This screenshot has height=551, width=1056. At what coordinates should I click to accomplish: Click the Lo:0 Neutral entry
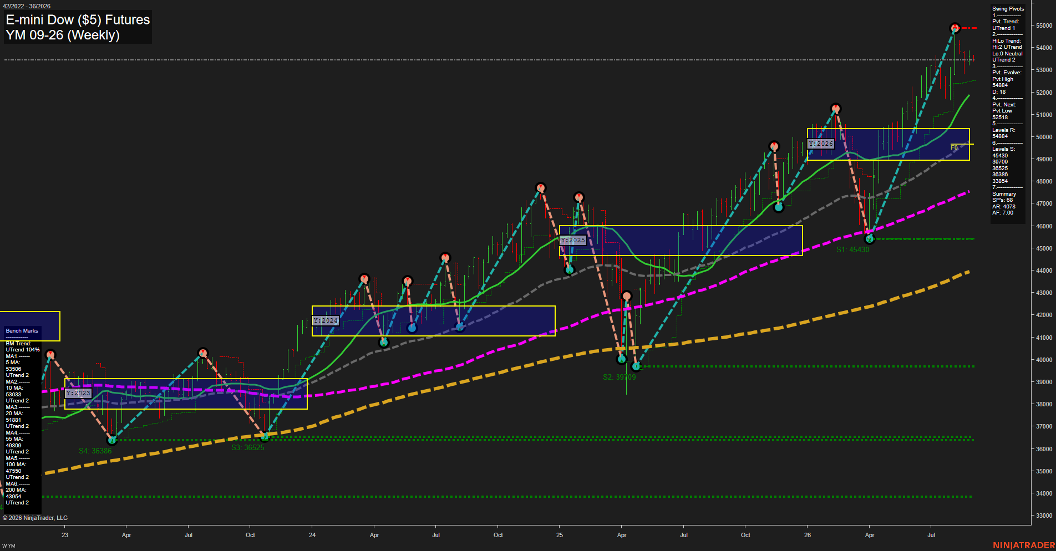click(x=1007, y=54)
